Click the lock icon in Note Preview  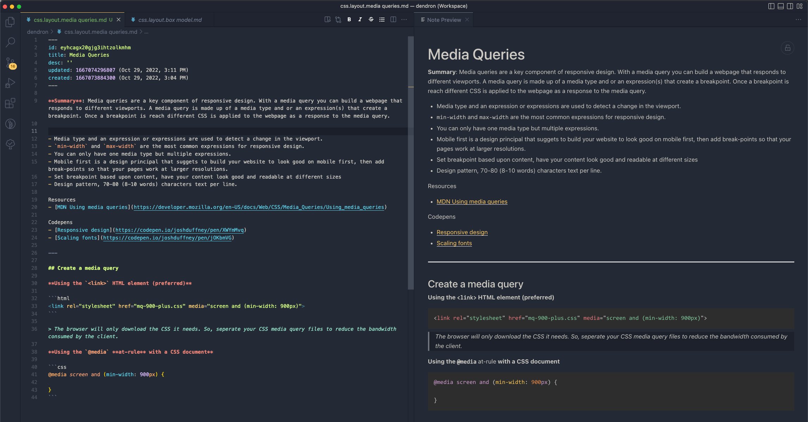(x=788, y=48)
